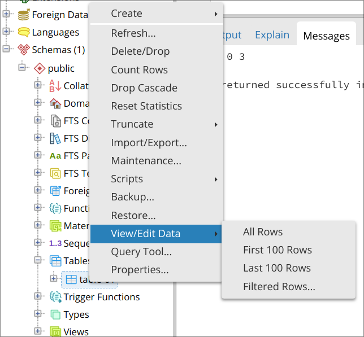This screenshot has width=364, height=337.
Task: Click the Sequences 1..3 icon
Action: point(55,243)
